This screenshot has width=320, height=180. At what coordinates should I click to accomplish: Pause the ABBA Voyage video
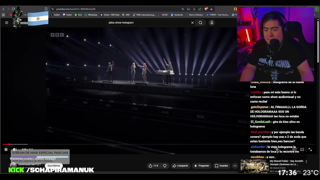click(x=6, y=149)
